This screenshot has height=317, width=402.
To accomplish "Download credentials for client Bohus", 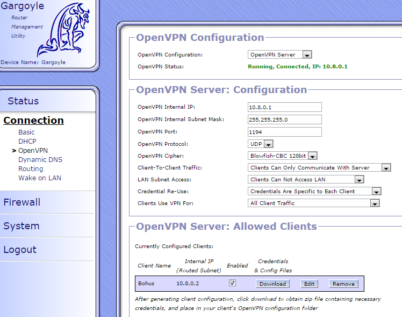I will click(273, 284).
